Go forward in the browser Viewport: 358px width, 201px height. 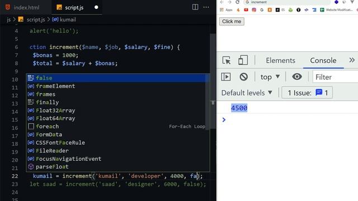[230, 2]
